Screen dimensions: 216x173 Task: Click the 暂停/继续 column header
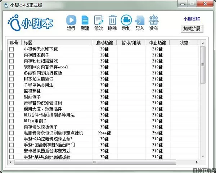[x=131, y=42]
